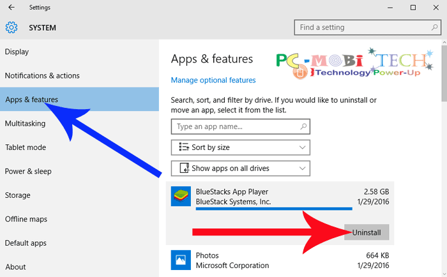Click the SYSTEM gear icon
This screenshot has width=447, height=277.
coord(11,27)
